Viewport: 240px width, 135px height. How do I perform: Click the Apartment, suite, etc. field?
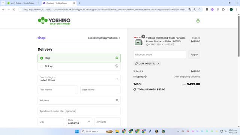click(x=79, y=111)
